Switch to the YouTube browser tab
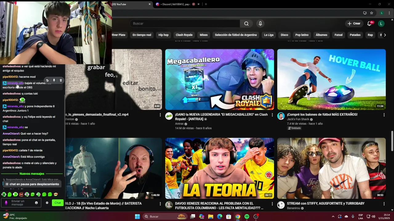Screen dimensions: 394x221 (x=131, y=4)
